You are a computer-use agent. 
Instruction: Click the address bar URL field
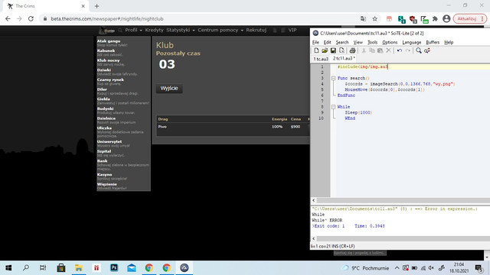200,18
